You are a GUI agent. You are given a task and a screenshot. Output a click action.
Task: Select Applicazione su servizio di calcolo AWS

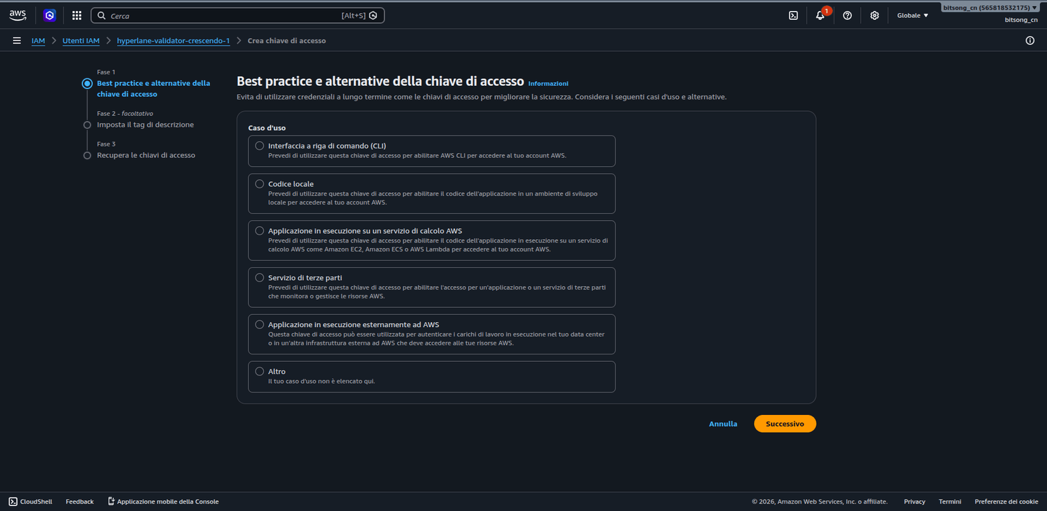[x=259, y=230]
